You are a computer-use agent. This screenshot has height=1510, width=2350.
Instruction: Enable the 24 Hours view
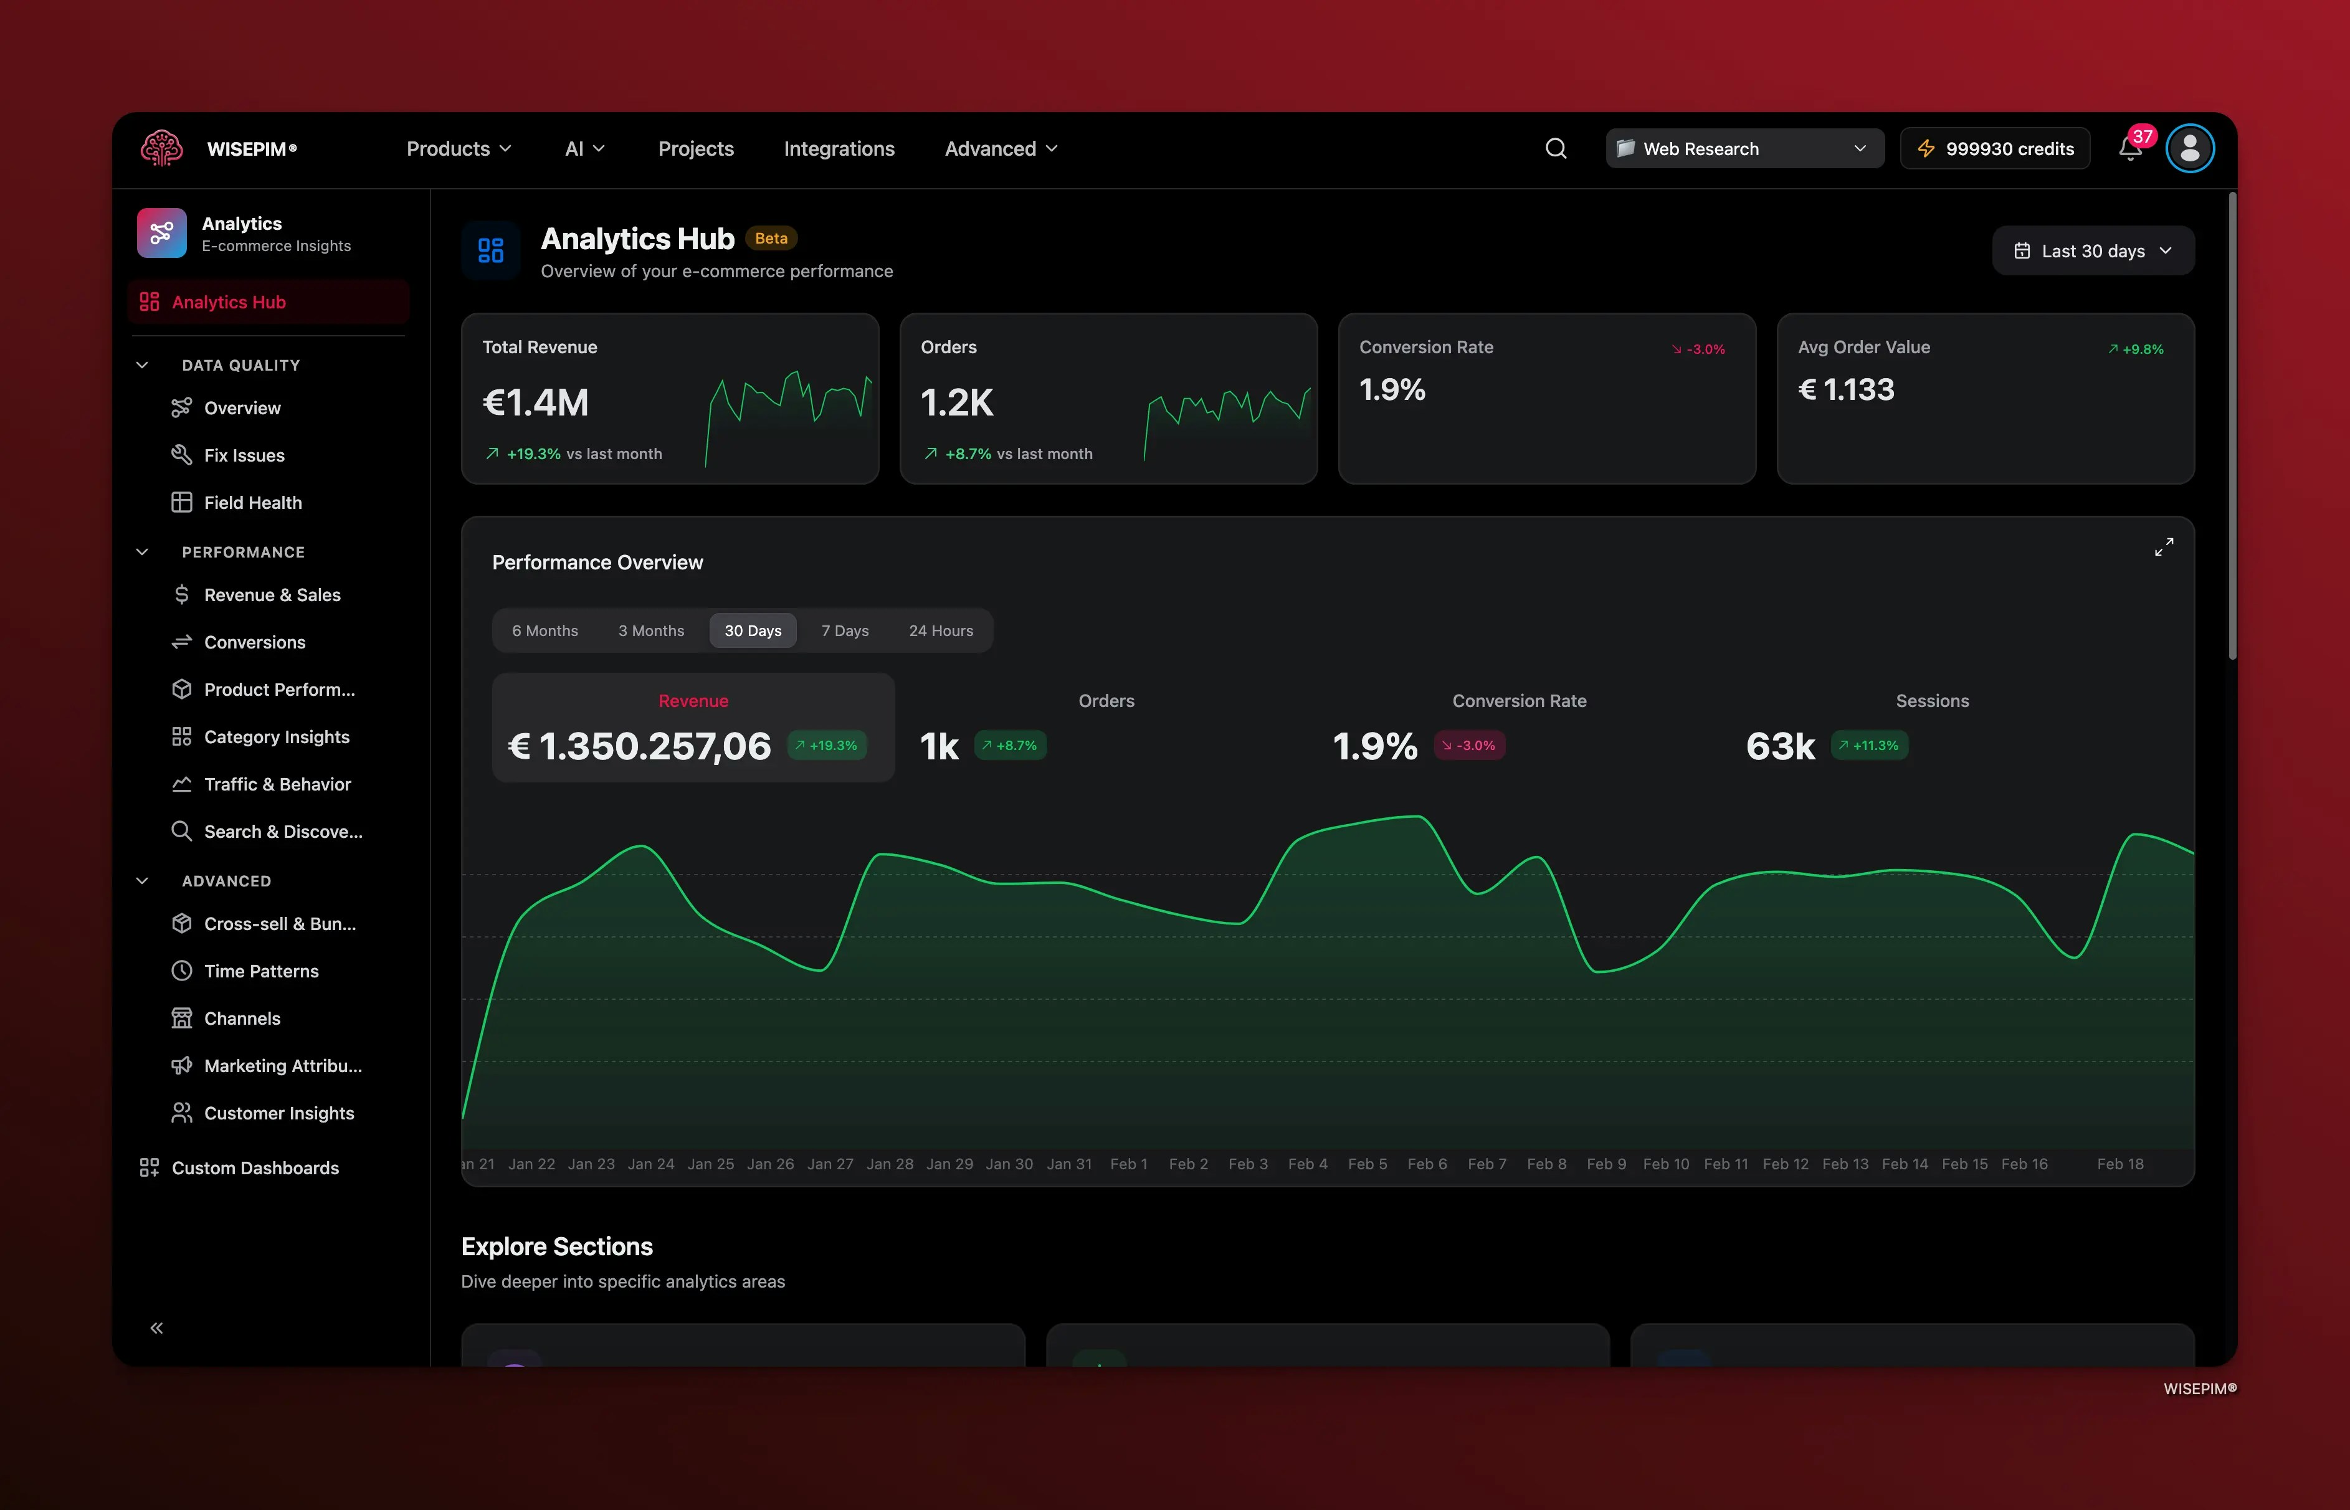(x=940, y=630)
